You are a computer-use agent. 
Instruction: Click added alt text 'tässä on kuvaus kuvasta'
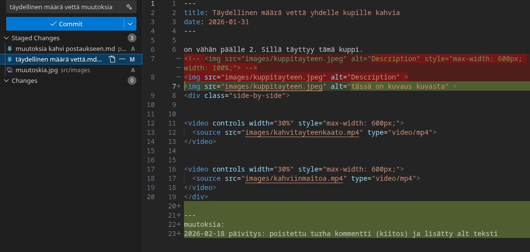pos(398,86)
